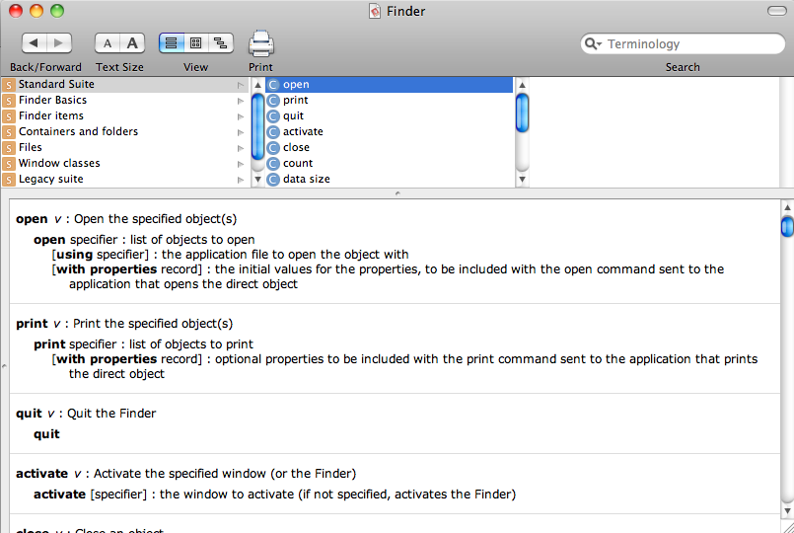Switch to hierarchical outline view
Viewport: 794px width, 533px height.
221,43
